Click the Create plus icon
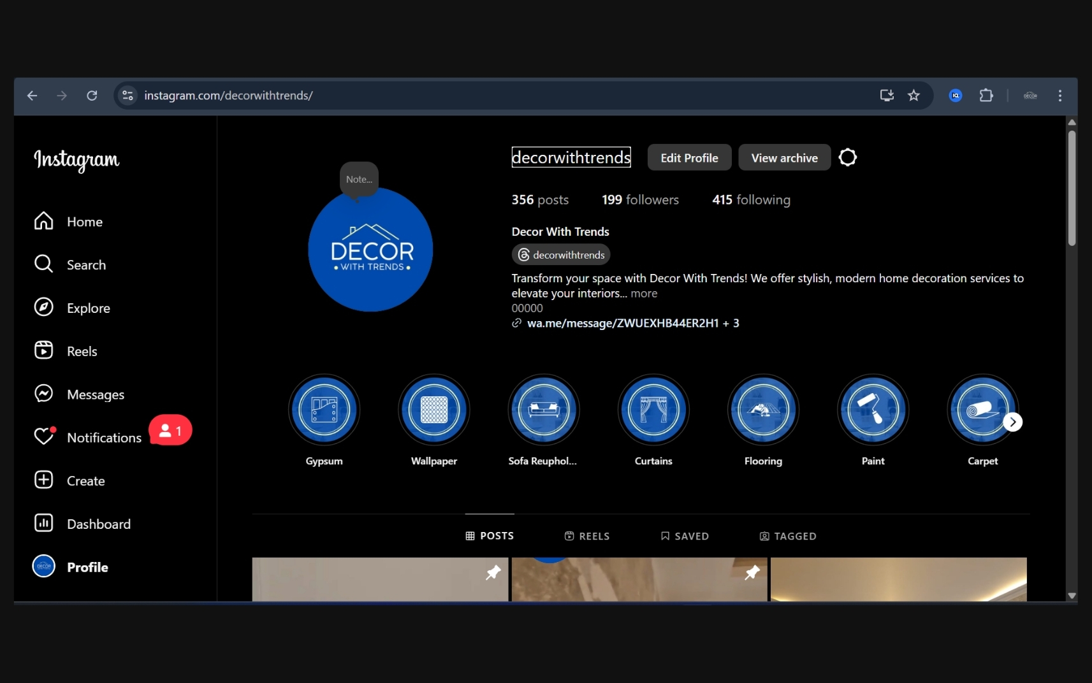Image resolution: width=1092 pixels, height=683 pixels. pos(43,480)
